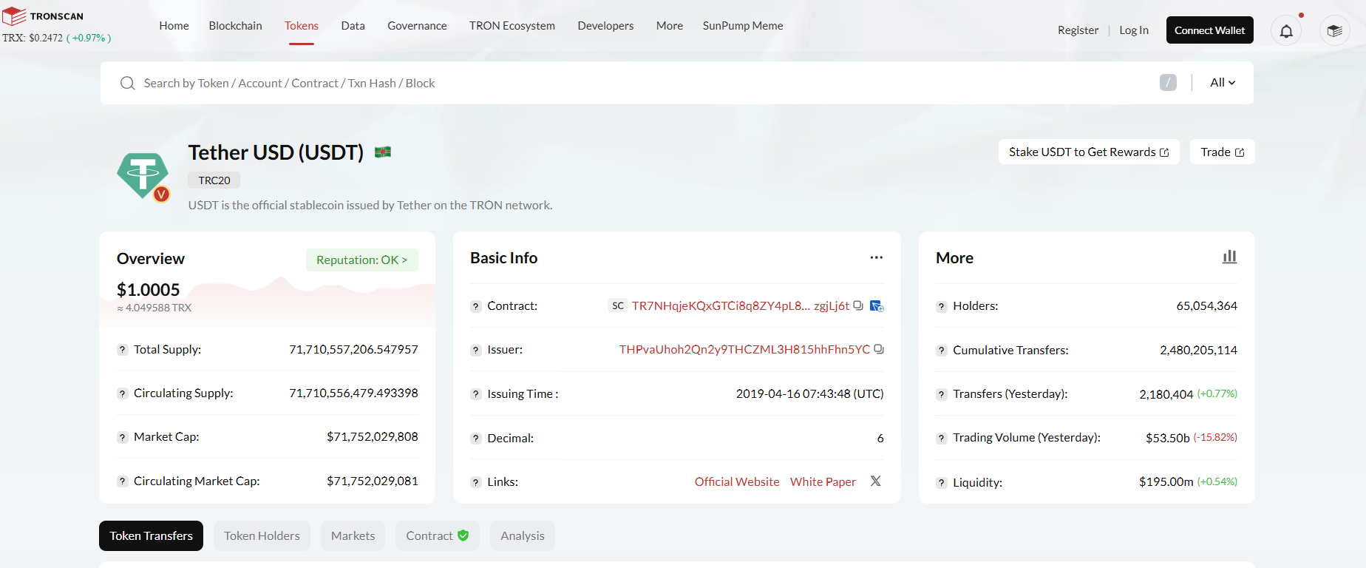This screenshot has width=1366, height=568.
Task: Add contract token to wallet icon
Action: tap(877, 305)
